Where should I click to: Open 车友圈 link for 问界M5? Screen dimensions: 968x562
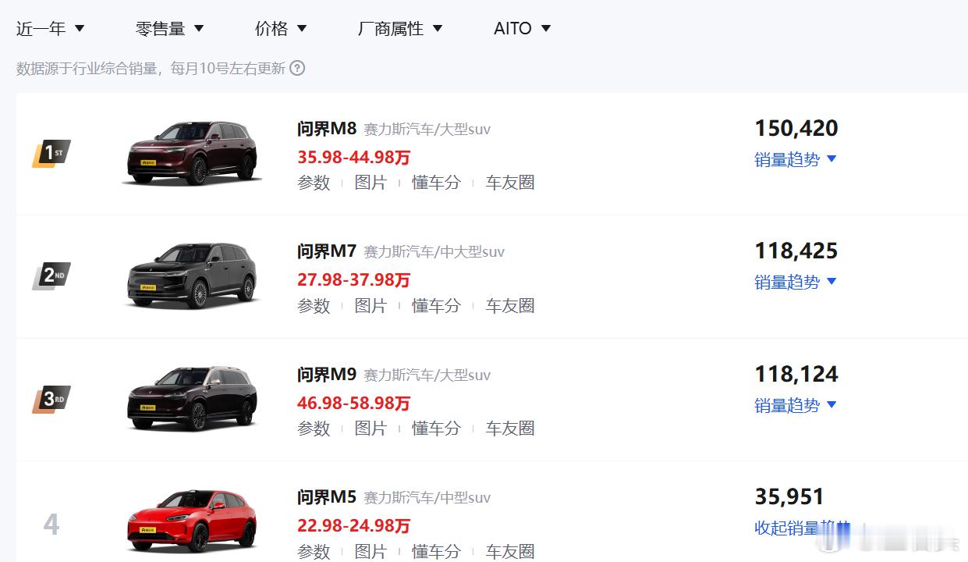[x=510, y=552]
